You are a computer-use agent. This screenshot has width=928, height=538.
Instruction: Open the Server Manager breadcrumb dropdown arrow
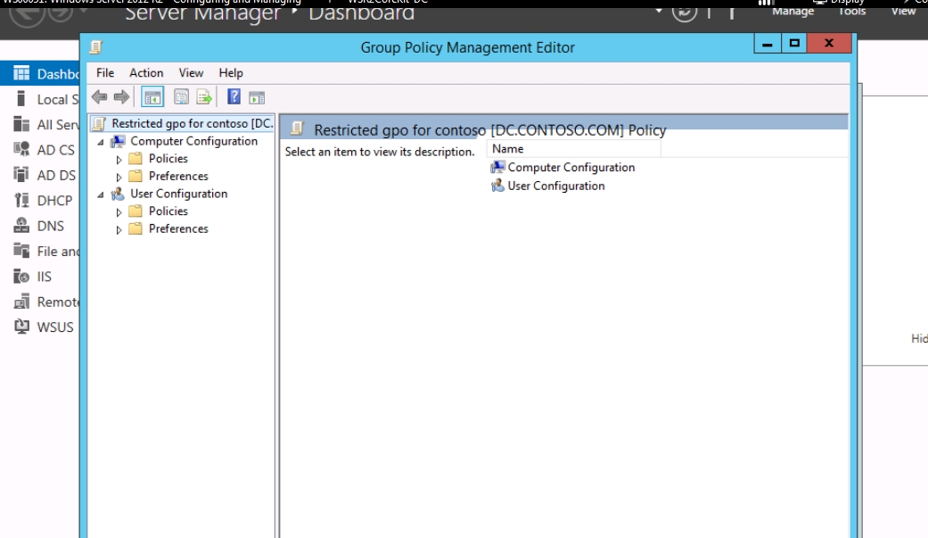pos(659,11)
